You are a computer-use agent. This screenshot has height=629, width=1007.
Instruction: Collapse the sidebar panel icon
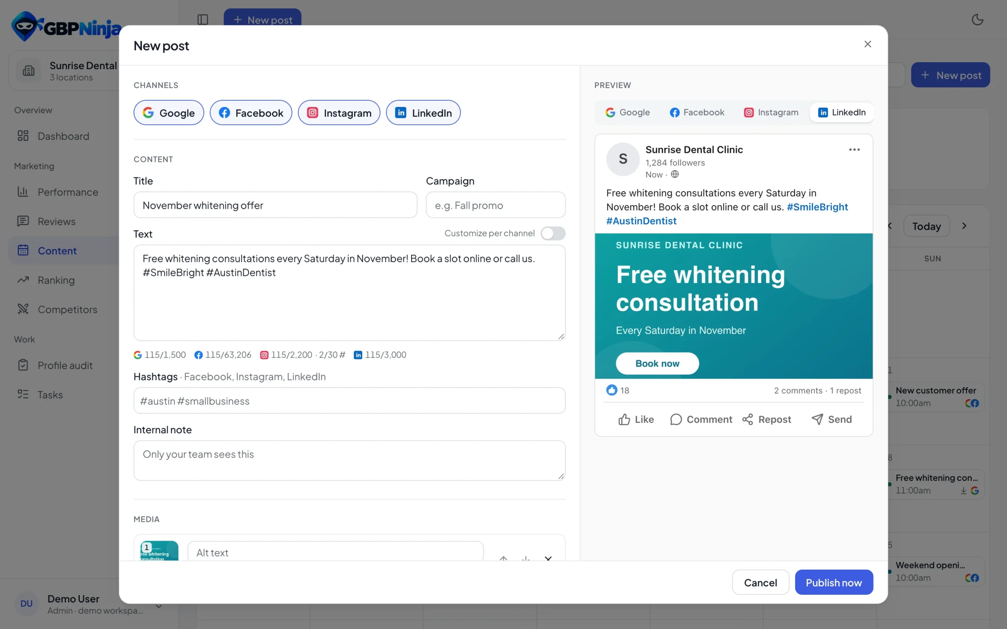click(203, 20)
